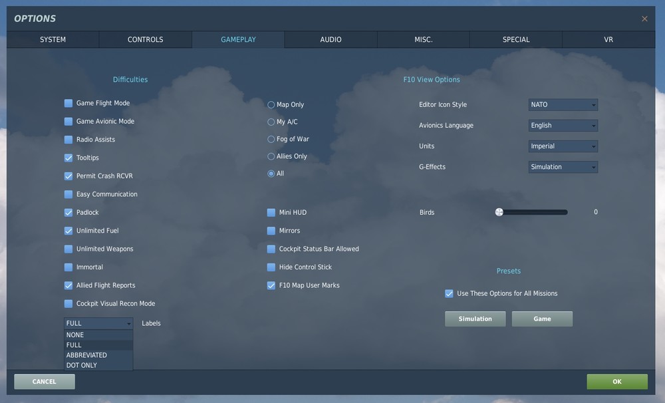Viewport: 665px width, 403px height.
Task: Open the Editor Icon Style NATO dropdown
Action: point(563,105)
